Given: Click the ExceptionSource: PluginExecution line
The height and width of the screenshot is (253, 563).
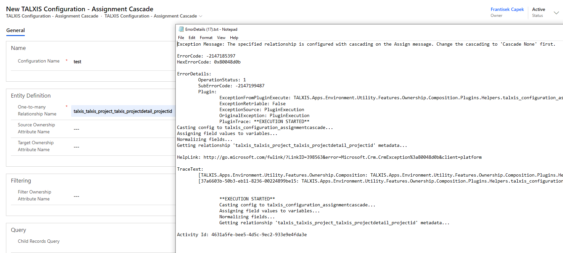Looking at the screenshot, I should tap(262, 109).
